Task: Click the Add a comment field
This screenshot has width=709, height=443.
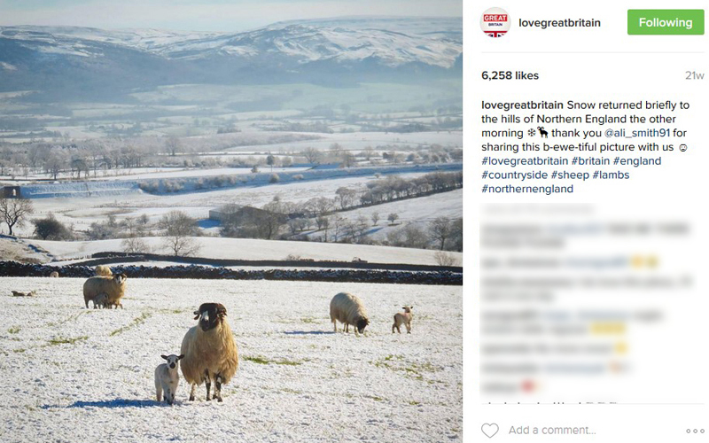Action: pyautogui.click(x=552, y=430)
